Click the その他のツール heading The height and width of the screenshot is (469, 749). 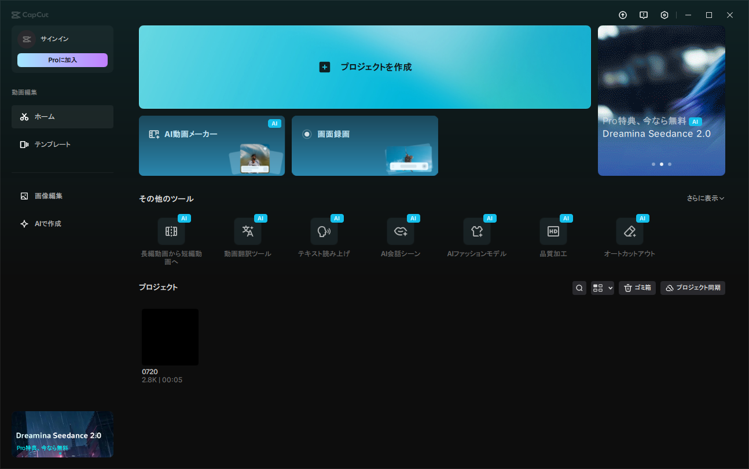tap(166, 199)
